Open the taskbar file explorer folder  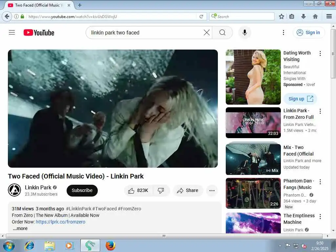[50, 245]
